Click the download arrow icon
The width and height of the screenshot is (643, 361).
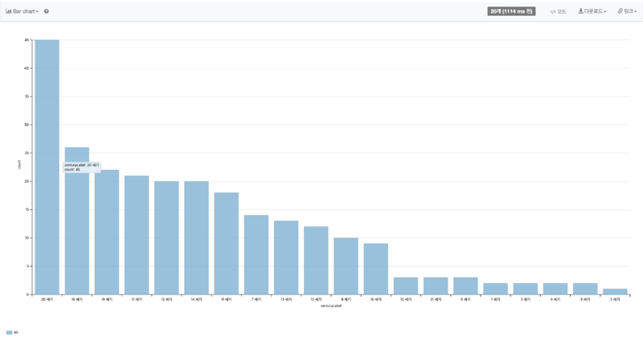pos(581,11)
